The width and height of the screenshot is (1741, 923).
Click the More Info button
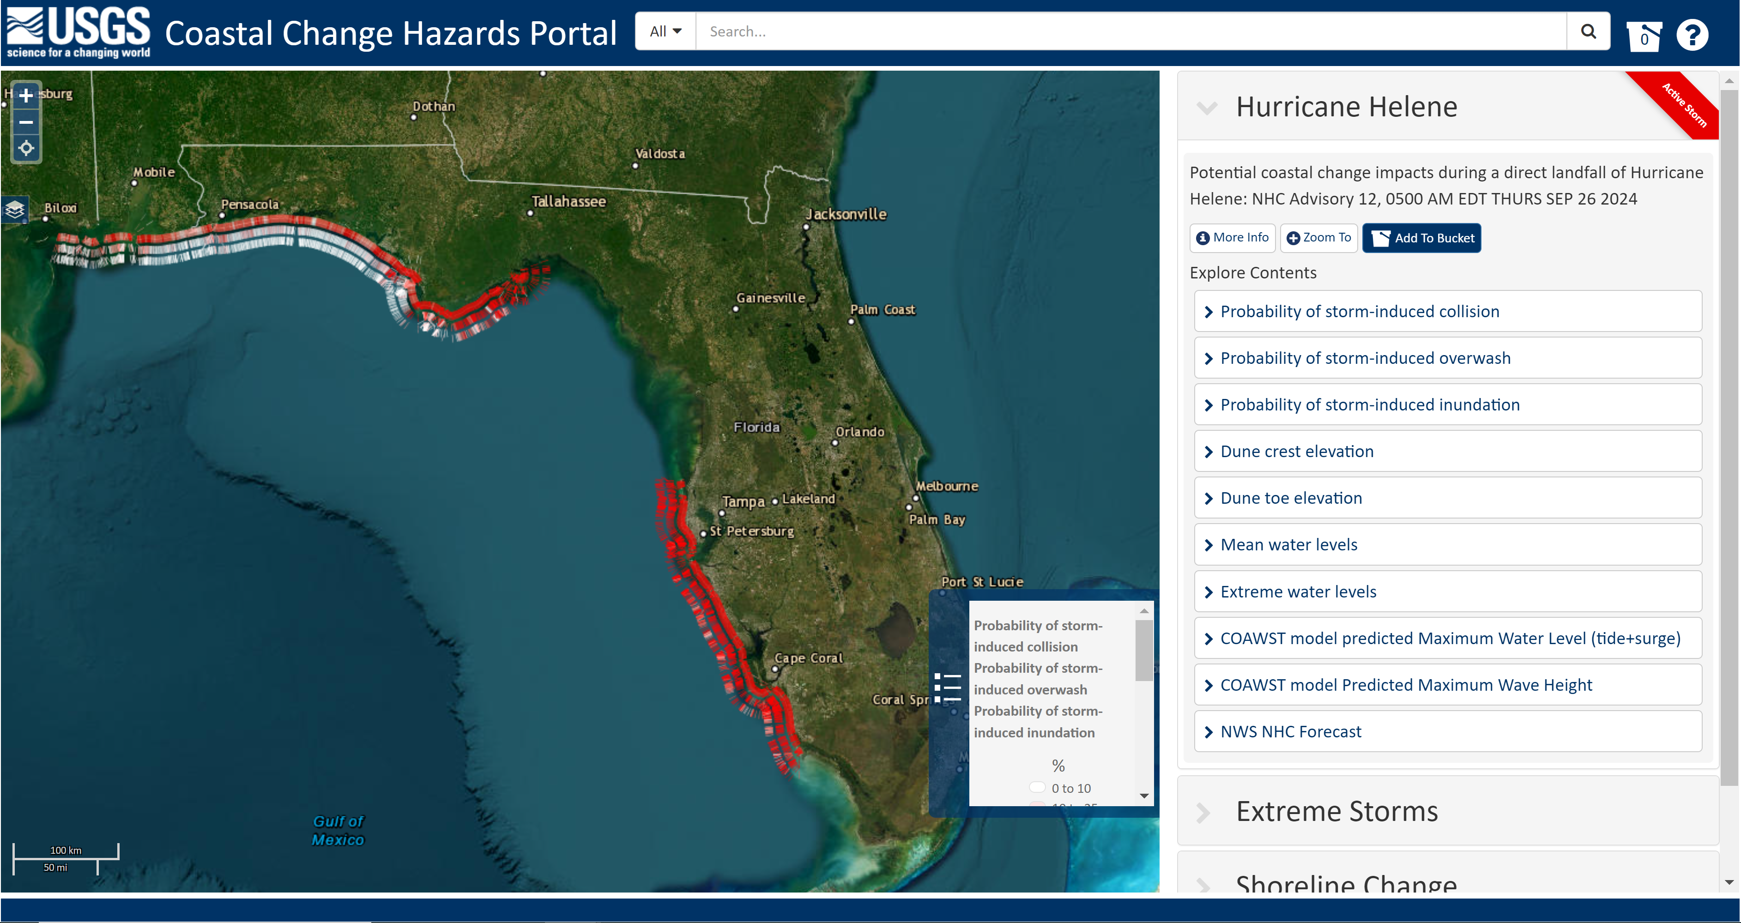[x=1232, y=238]
